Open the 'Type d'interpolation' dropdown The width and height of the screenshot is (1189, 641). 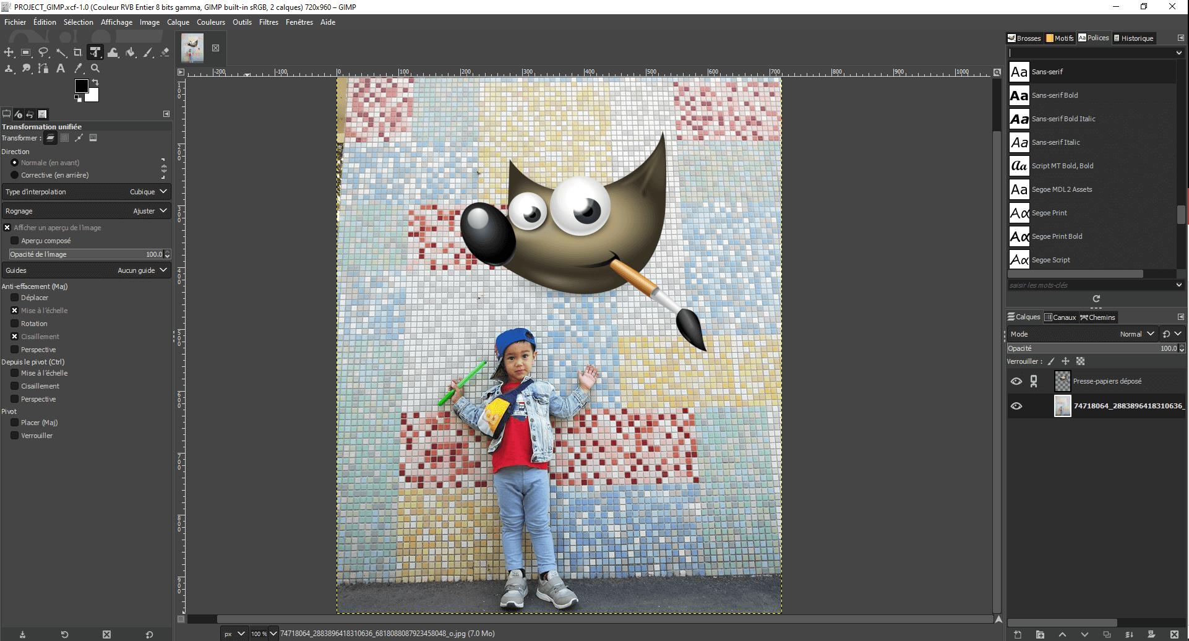point(86,192)
